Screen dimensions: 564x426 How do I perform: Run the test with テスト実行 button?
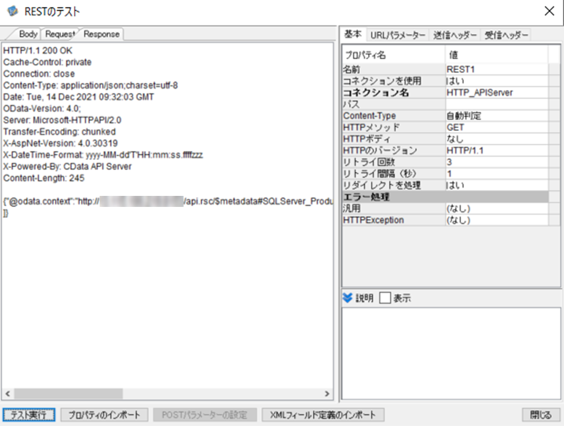pyautogui.click(x=29, y=415)
